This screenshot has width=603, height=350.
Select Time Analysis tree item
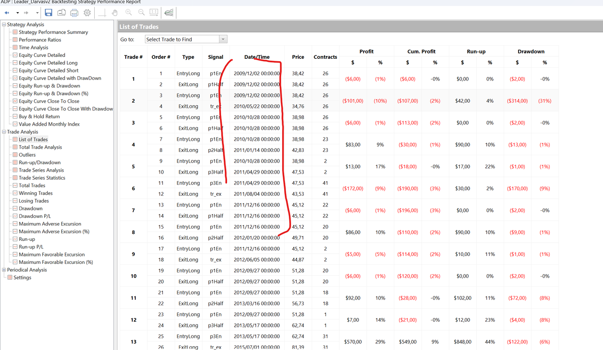coord(33,48)
